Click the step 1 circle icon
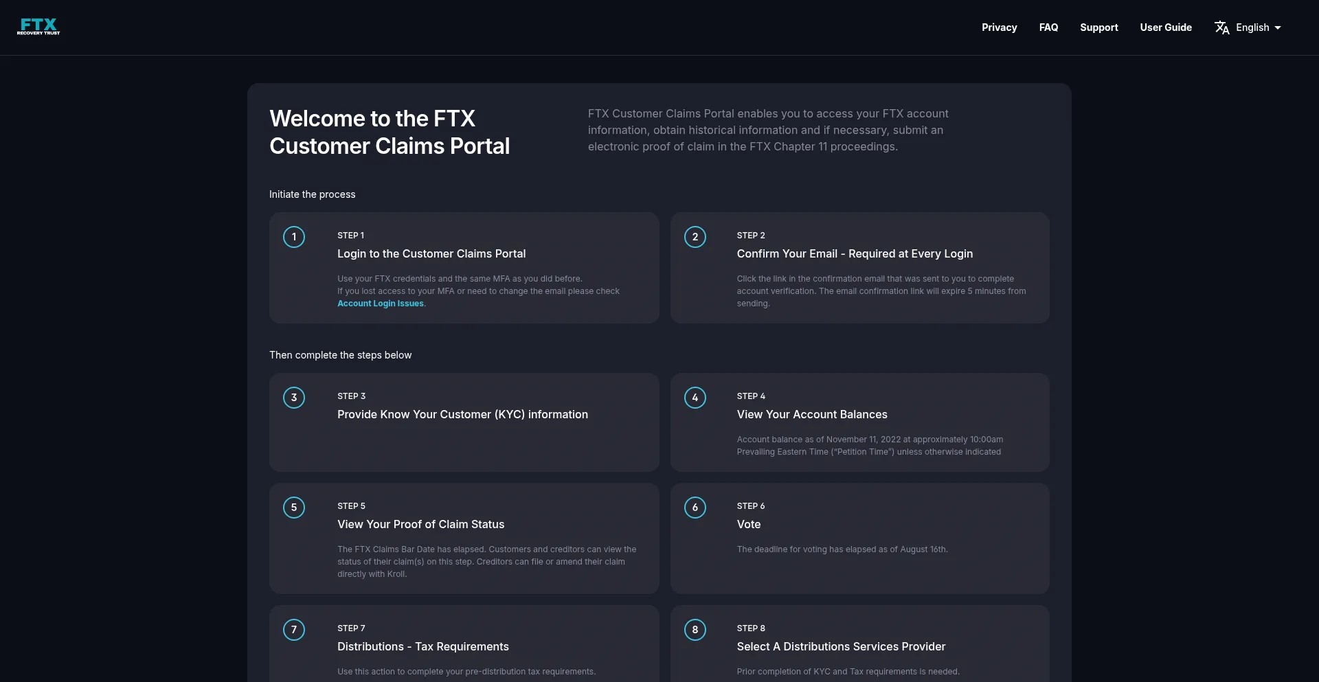Image resolution: width=1319 pixels, height=682 pixels. [x=294, y=237]
